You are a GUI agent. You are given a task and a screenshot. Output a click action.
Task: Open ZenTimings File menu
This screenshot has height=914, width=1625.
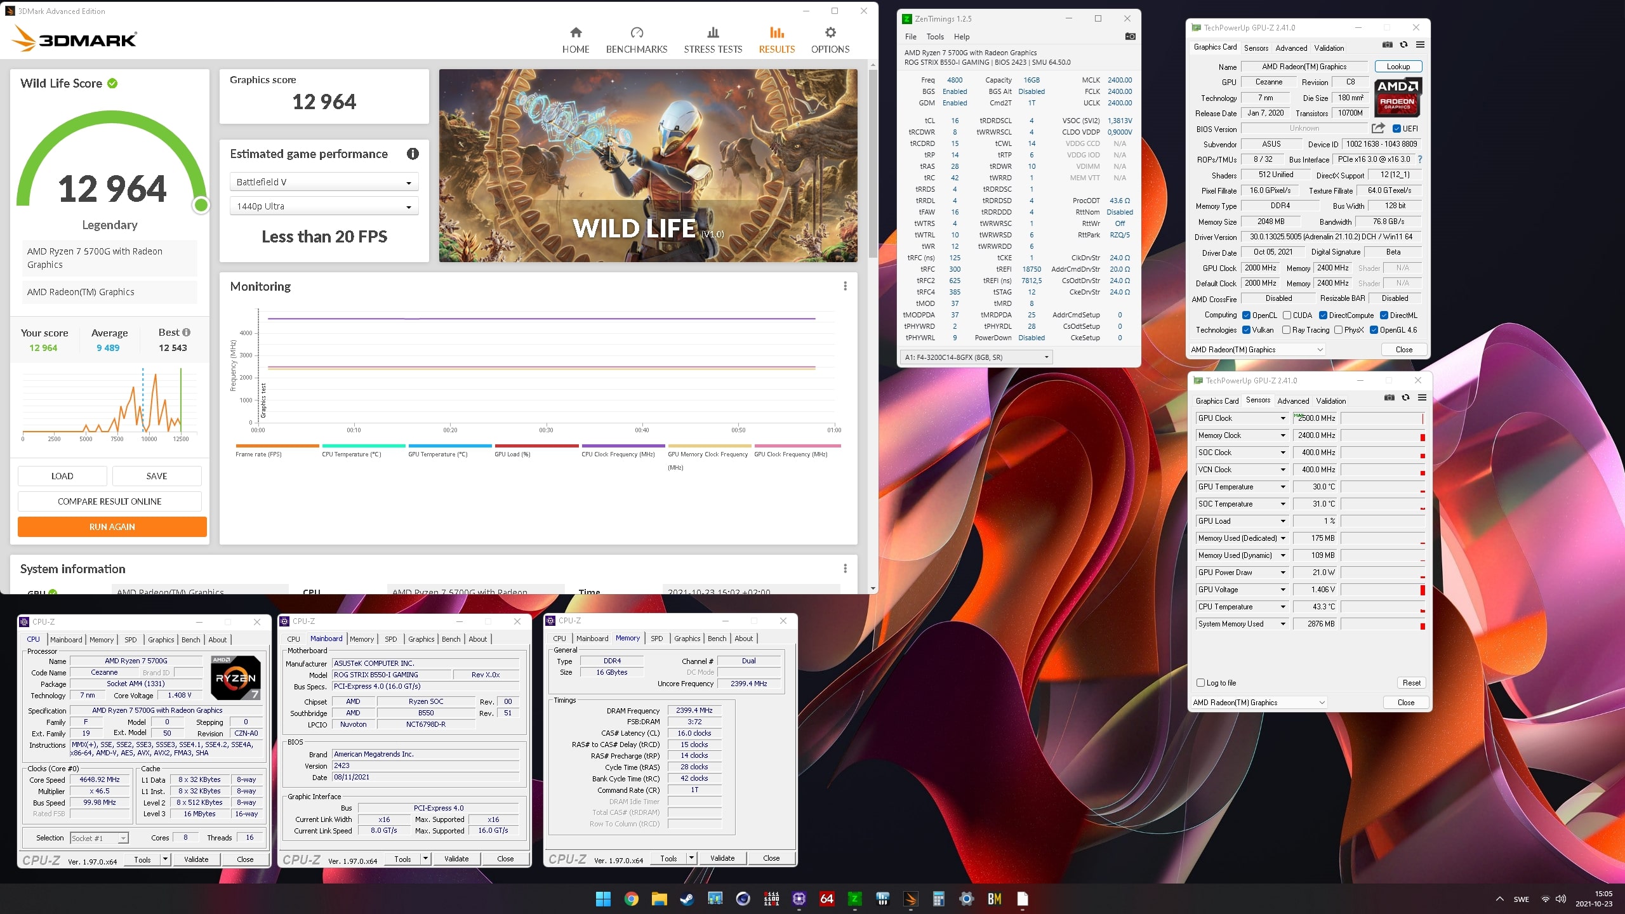click(910, 37)
